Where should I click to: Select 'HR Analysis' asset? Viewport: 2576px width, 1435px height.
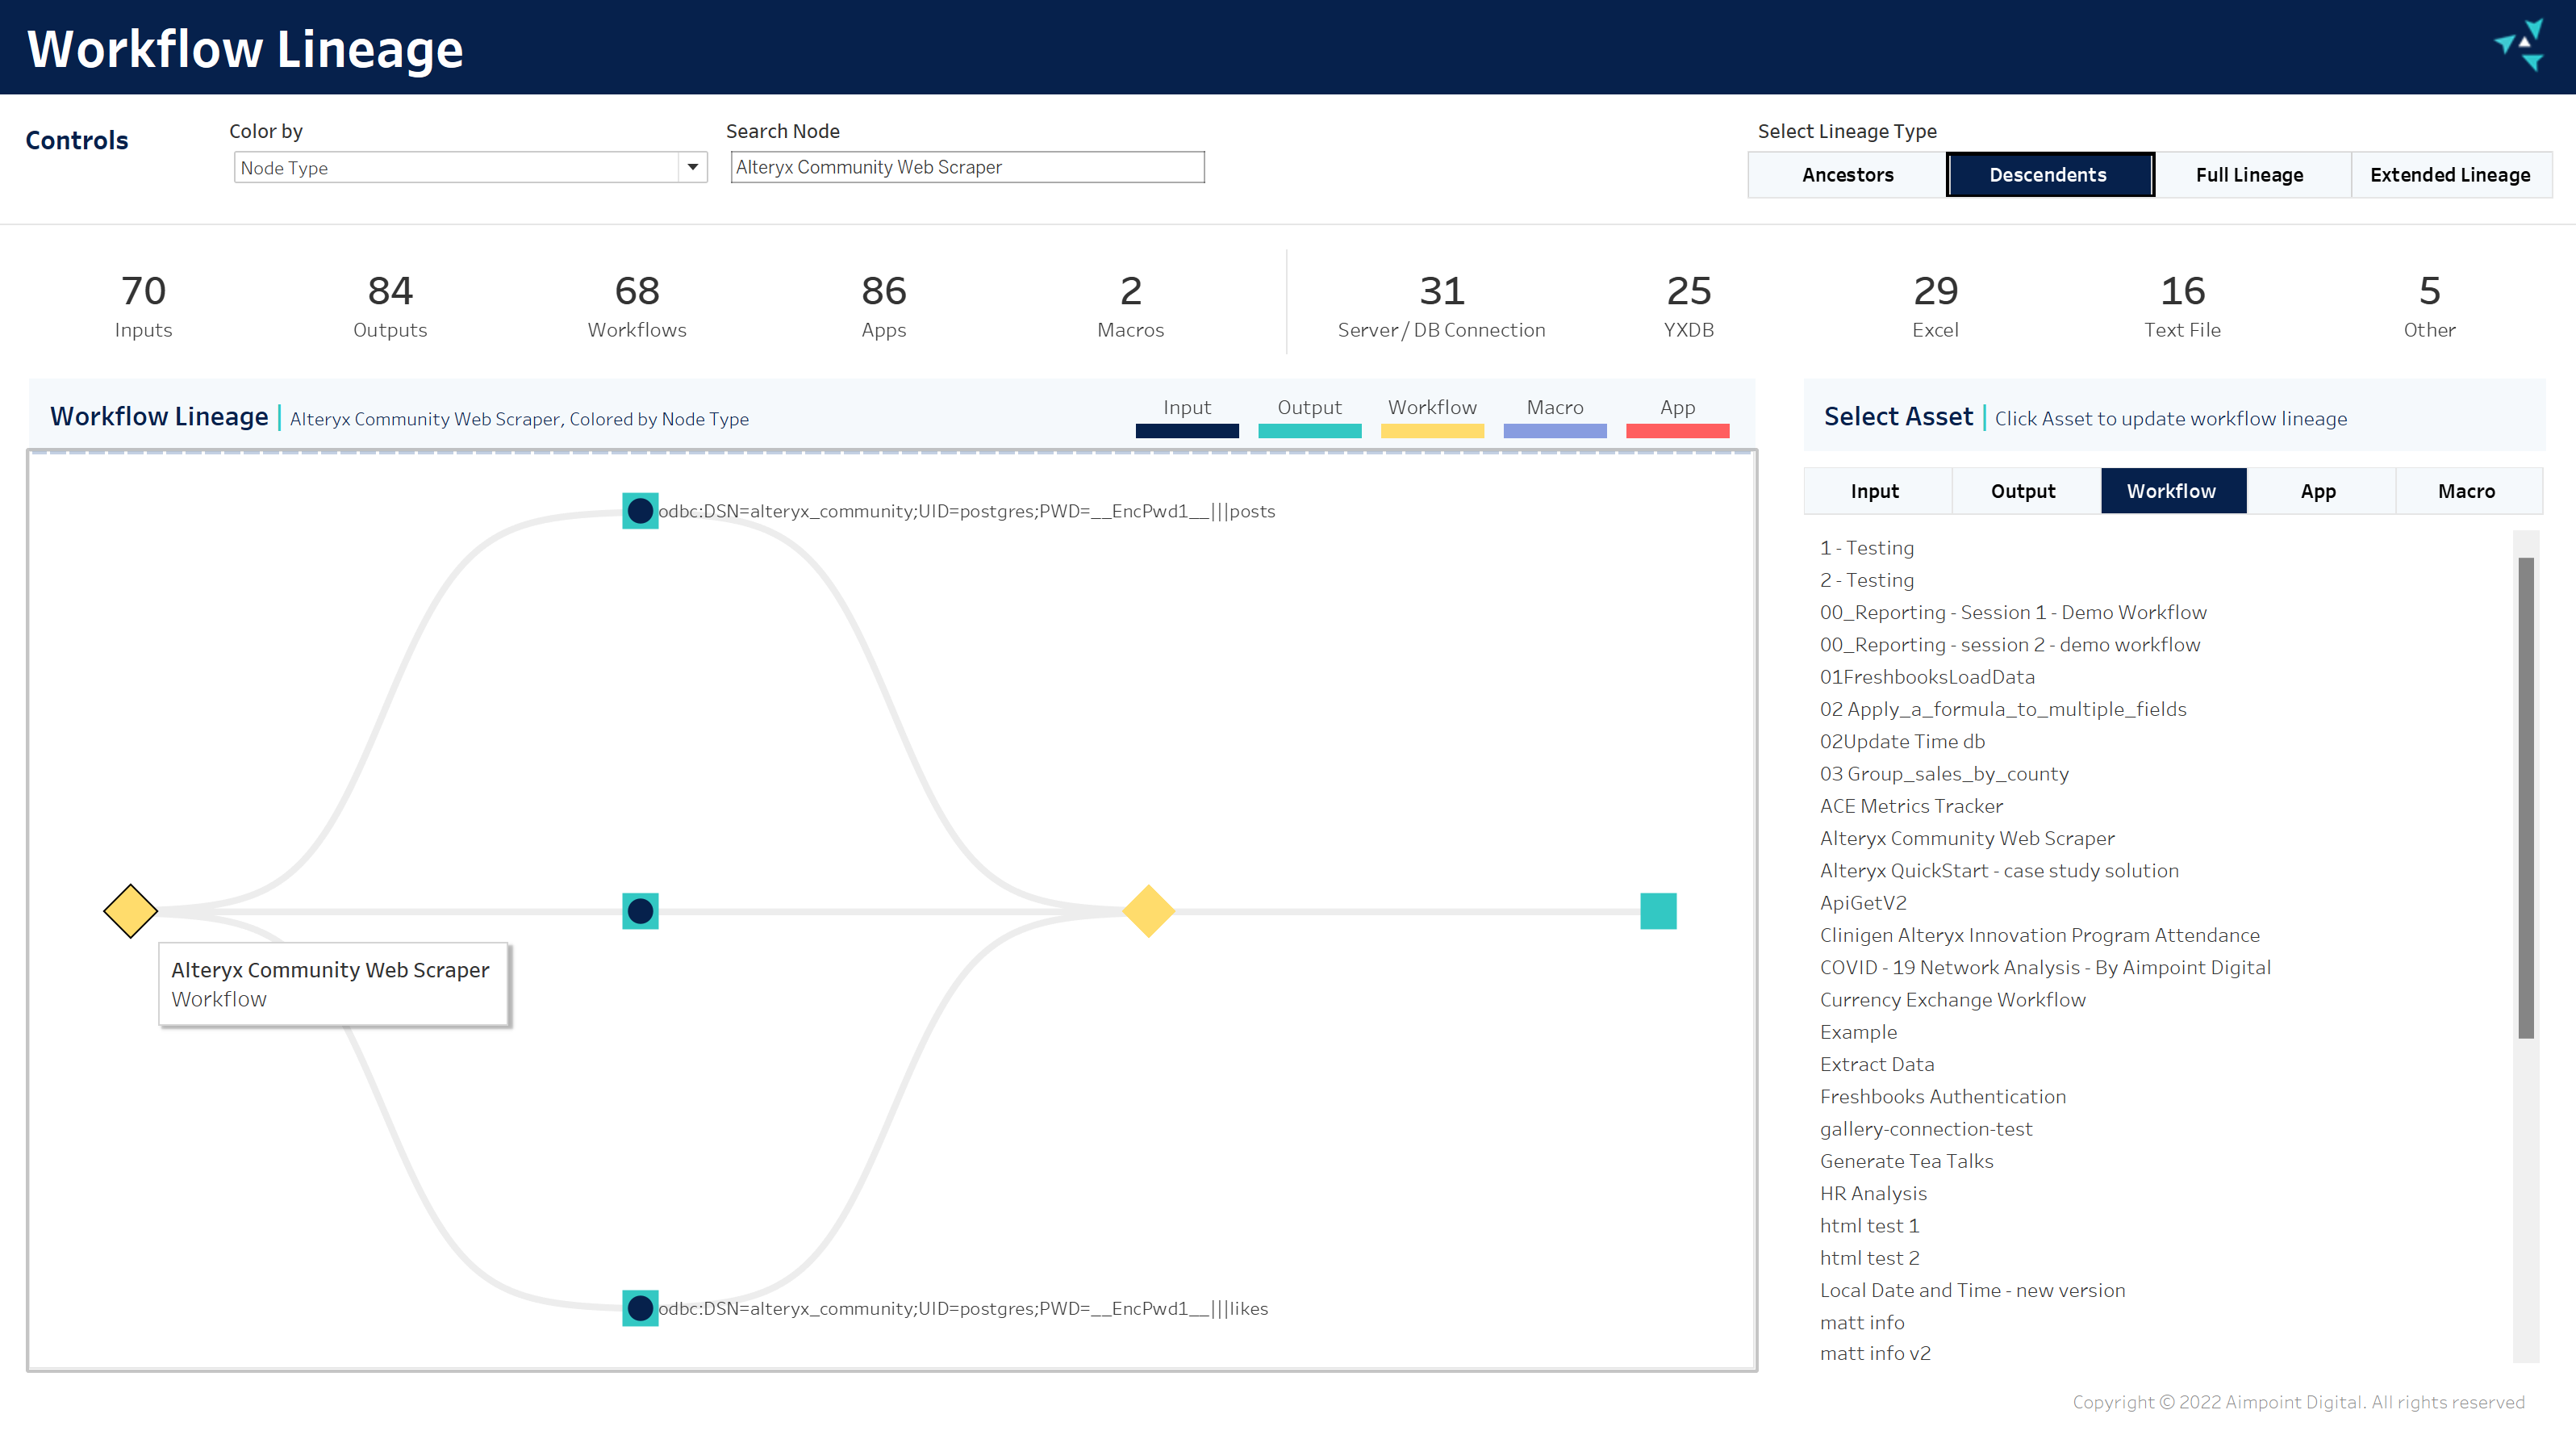[1873, 1193]
